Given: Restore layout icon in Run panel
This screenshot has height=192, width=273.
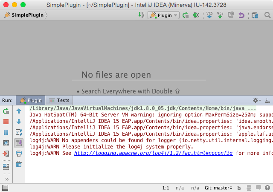Looking at the screenshot, I should 6,167.
